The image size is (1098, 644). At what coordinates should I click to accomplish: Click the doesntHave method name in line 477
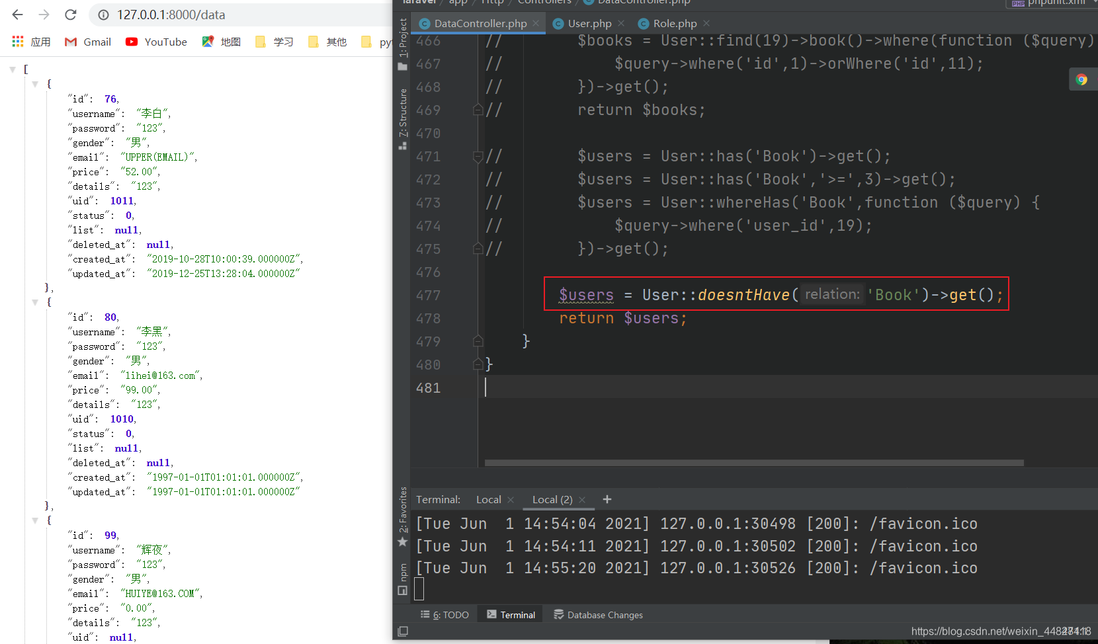click(x=743, y=295)
